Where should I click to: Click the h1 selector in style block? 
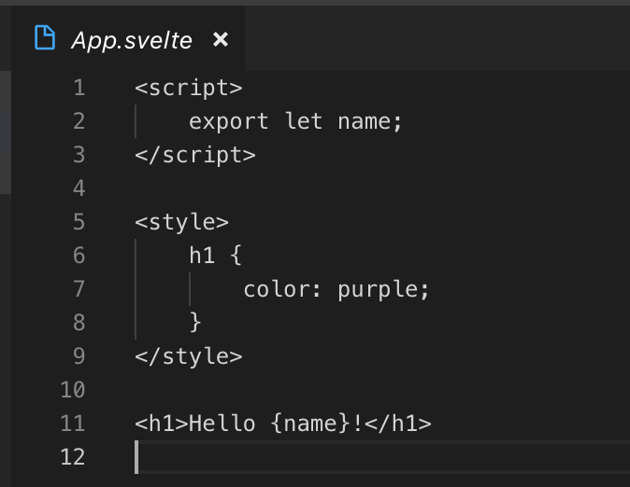202,256
